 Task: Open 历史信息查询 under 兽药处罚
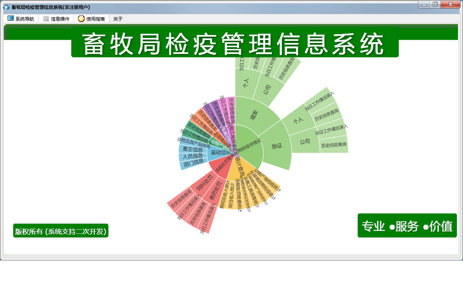197,213
